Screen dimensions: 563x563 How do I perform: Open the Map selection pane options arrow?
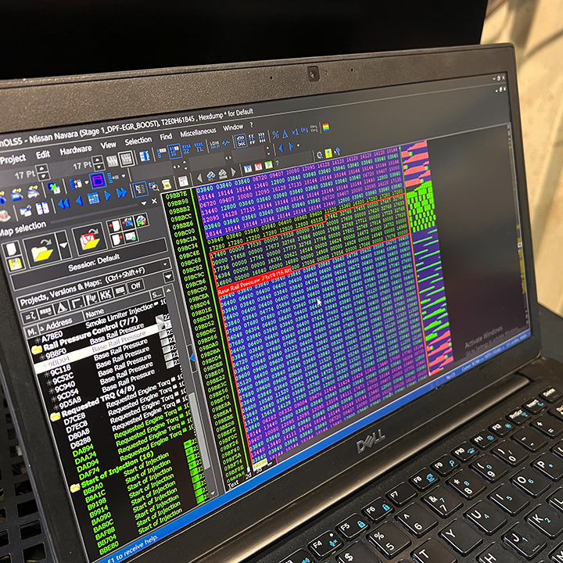(144, 203)
